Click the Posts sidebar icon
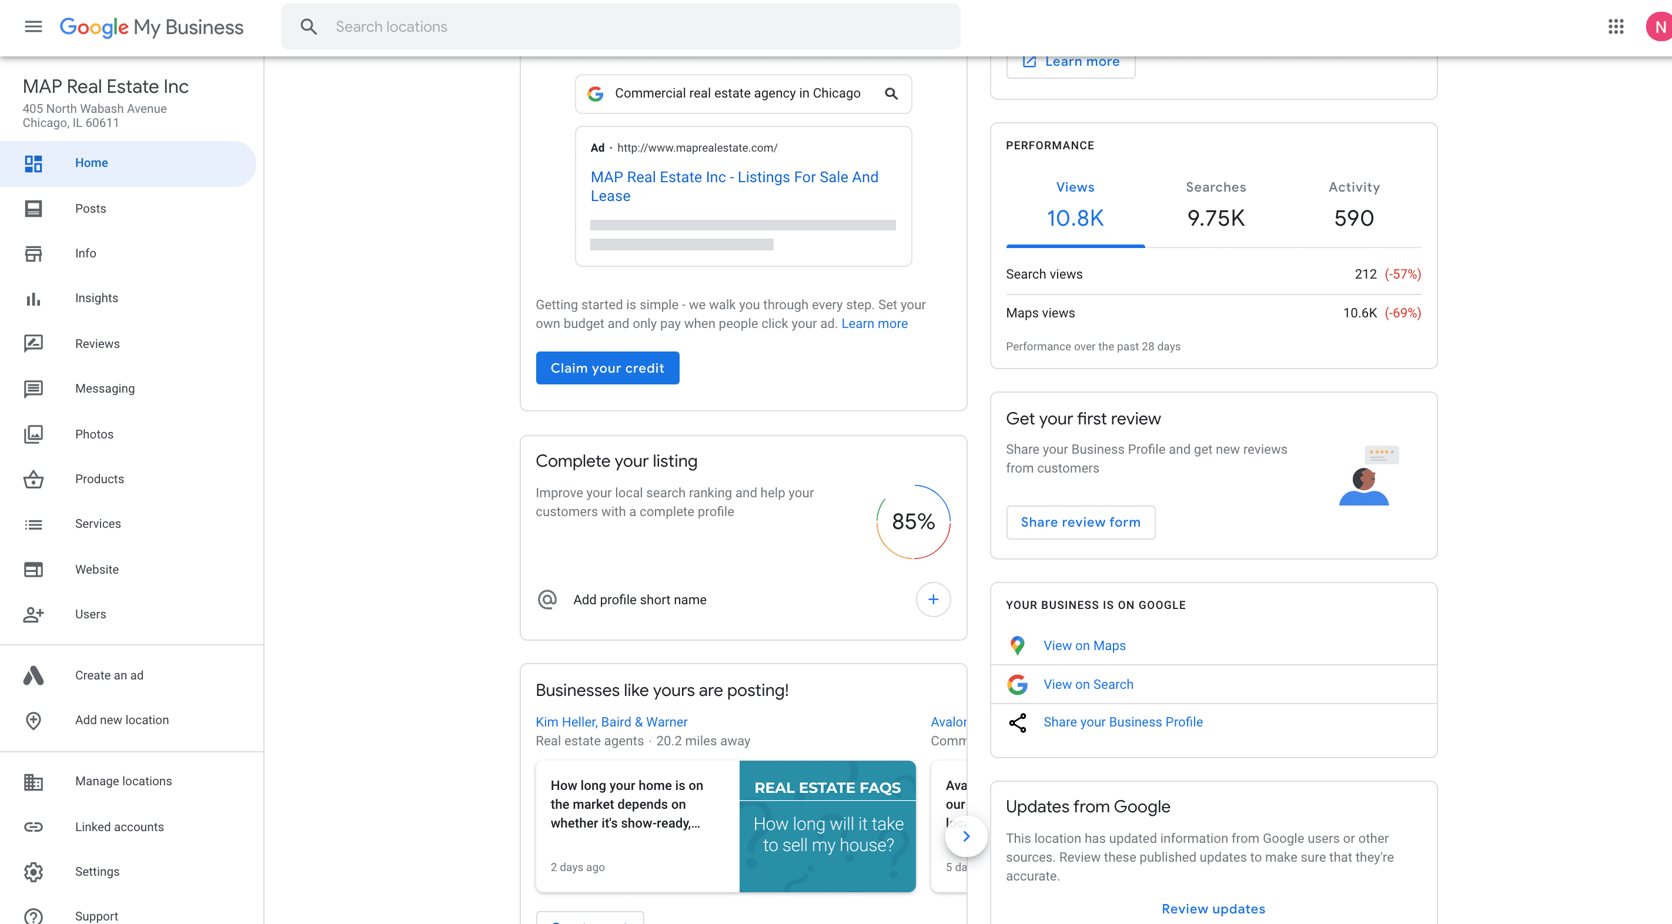The width and height of the screenshot is (1672, 924). click(33, 208)
